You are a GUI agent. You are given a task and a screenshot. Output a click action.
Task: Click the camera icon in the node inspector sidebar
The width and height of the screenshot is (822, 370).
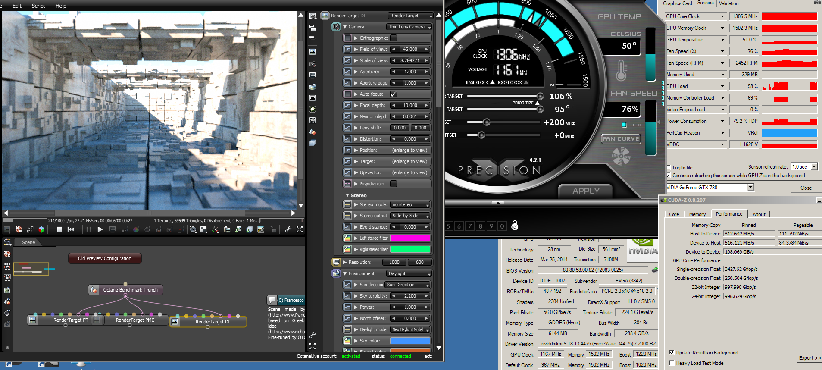313,64
